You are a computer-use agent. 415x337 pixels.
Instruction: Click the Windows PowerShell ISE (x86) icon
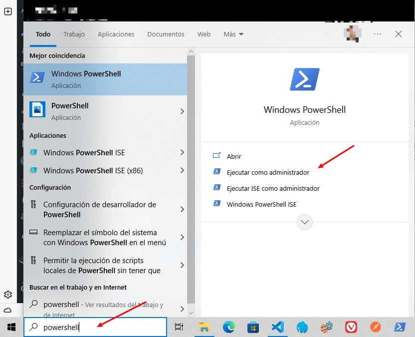click(x=33, y=170)
